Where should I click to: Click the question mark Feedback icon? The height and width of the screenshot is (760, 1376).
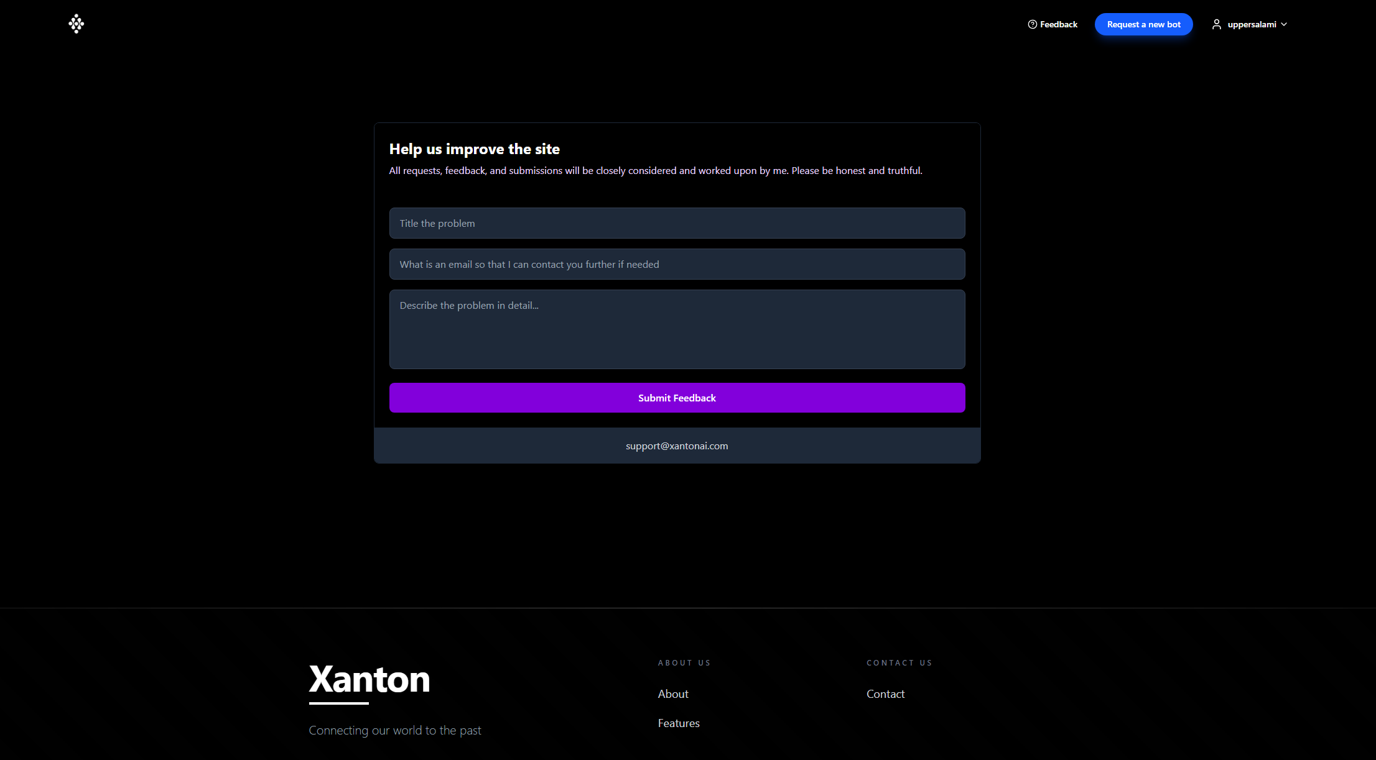1032,24
